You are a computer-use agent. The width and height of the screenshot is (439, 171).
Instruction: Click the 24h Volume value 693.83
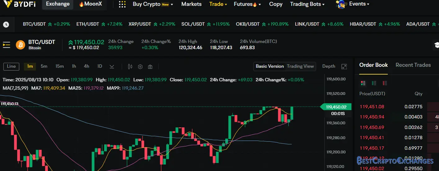247,48
